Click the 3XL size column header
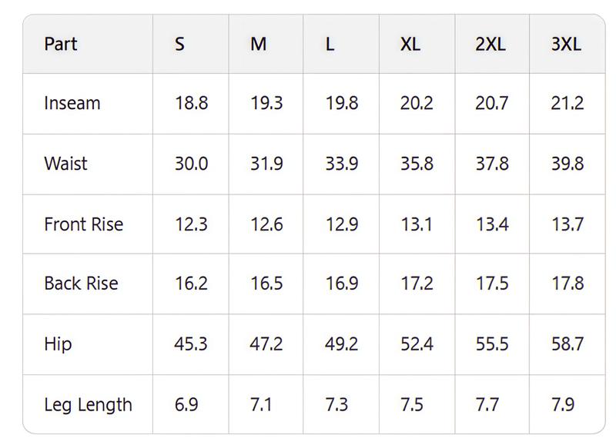 click(566, 44)
